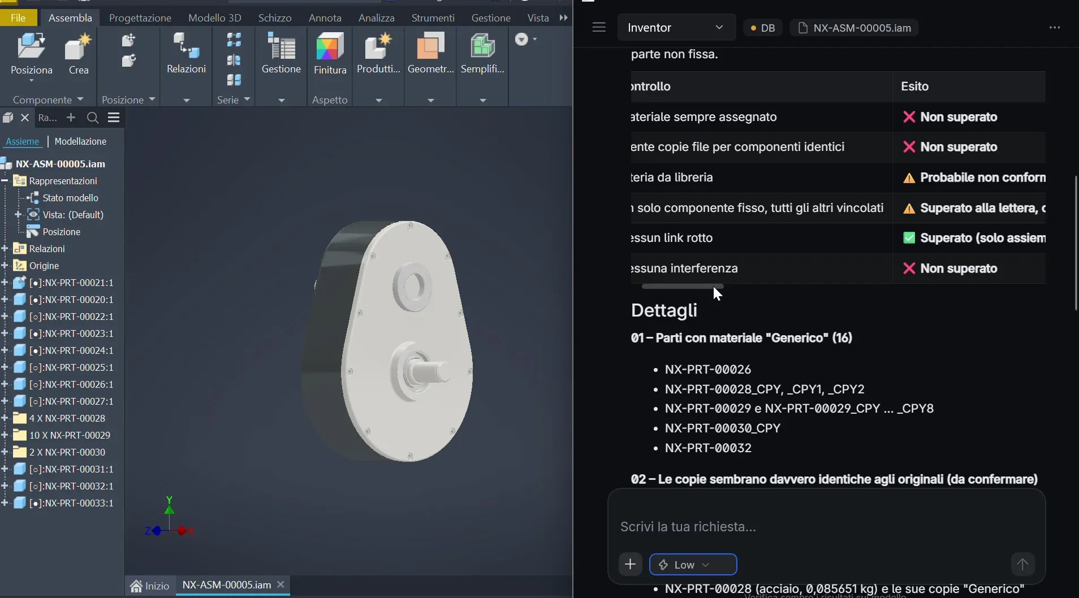
Task: Click the table horizontal scrollbar
Action: coord(682,287)
